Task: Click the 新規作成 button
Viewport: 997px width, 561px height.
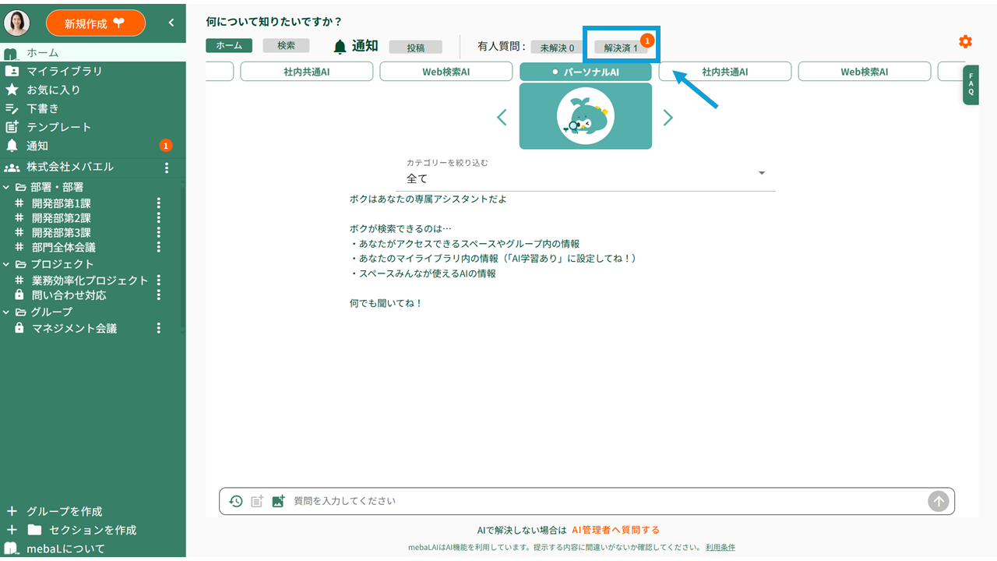Action: point(96,23)
